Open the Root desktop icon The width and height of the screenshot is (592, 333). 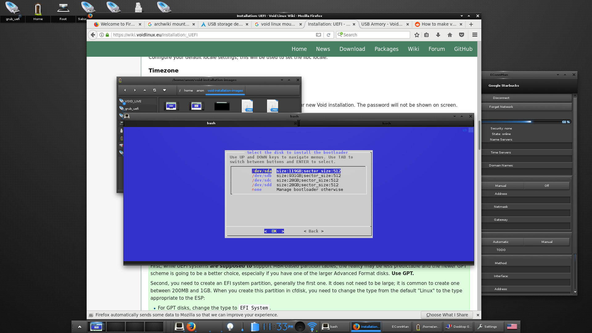[63, 11]
